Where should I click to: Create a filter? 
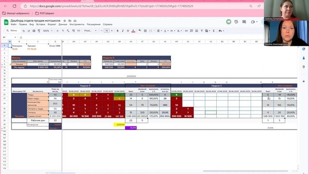pyautogui.click(x=202, y=31)
